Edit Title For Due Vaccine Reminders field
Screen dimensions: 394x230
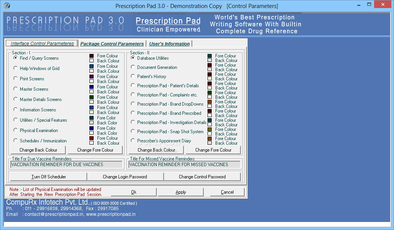(66, 165)
